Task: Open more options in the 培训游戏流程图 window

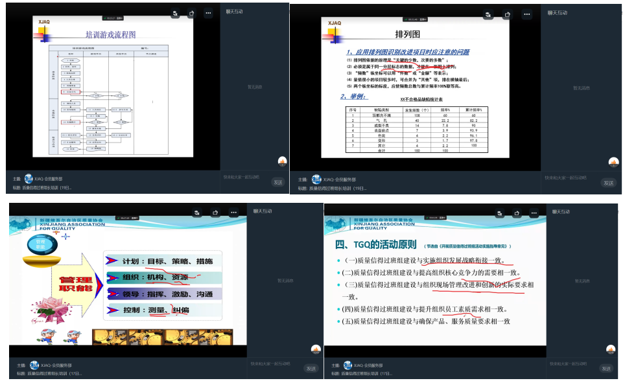Action: point(207,13)
